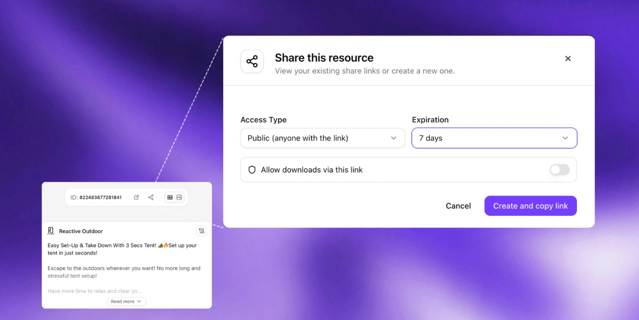Image resolution: width=639 pixels, height=320 pixels.
Task: Click the Access Type field label
Action: tap(263, 120)
